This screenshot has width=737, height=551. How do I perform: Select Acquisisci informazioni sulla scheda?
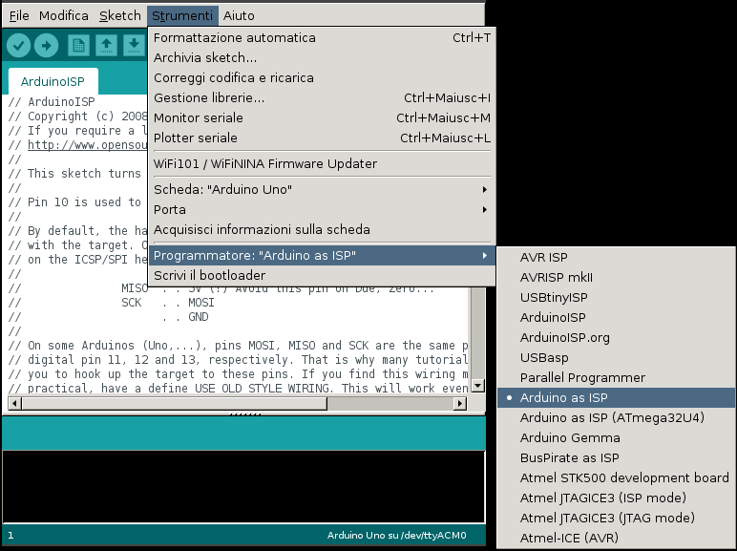pos(322,229)
